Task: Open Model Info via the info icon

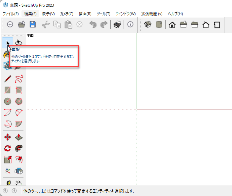Action: tap(130, 24)
